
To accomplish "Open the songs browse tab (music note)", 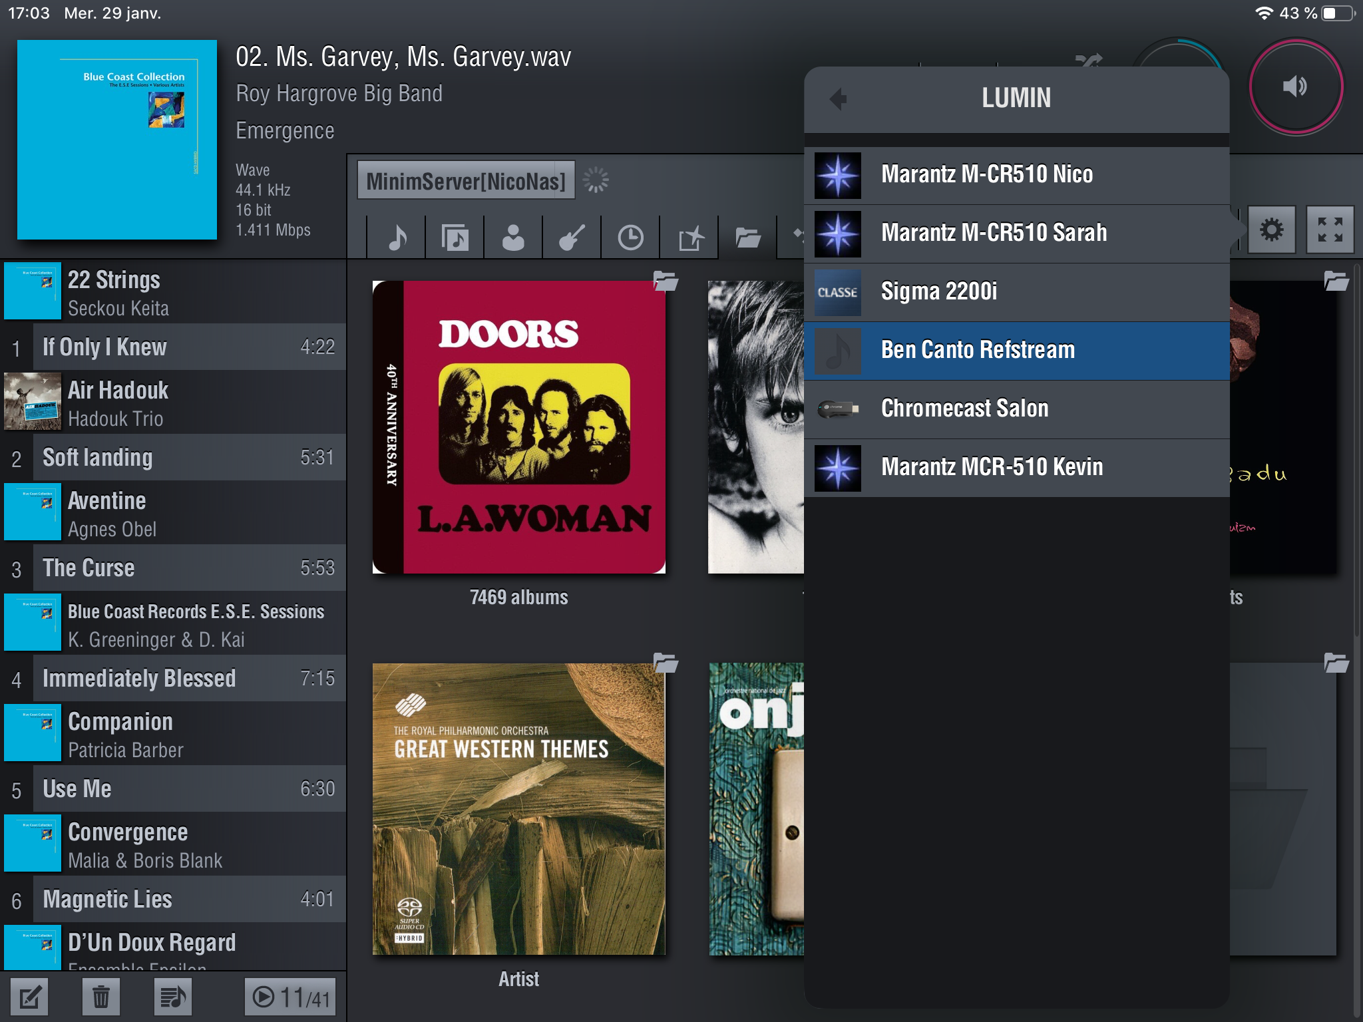I will pos(397,238).
